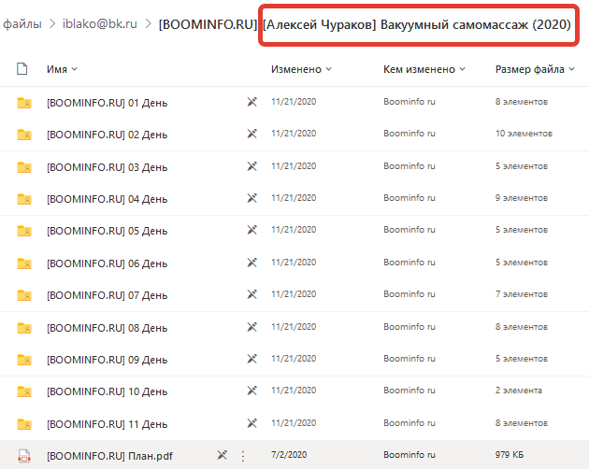Click the 11/21/2020 date of 01 День
Screen dimensions: 589x469
[x=294, y=102]
